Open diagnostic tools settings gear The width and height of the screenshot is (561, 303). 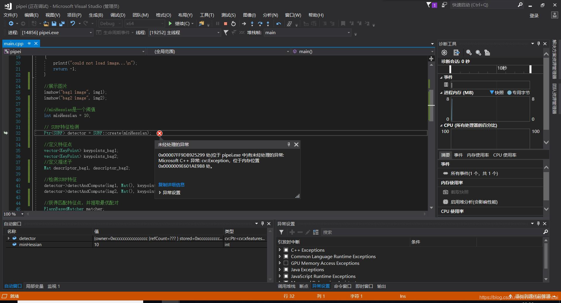444,52
